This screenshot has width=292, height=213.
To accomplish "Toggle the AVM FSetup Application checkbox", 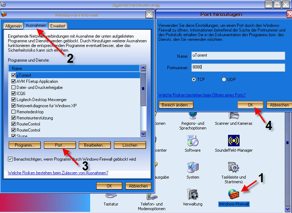I will pos(13,81).
